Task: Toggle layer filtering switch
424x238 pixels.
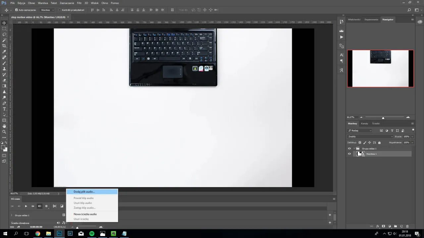Action: click(413, 130)
